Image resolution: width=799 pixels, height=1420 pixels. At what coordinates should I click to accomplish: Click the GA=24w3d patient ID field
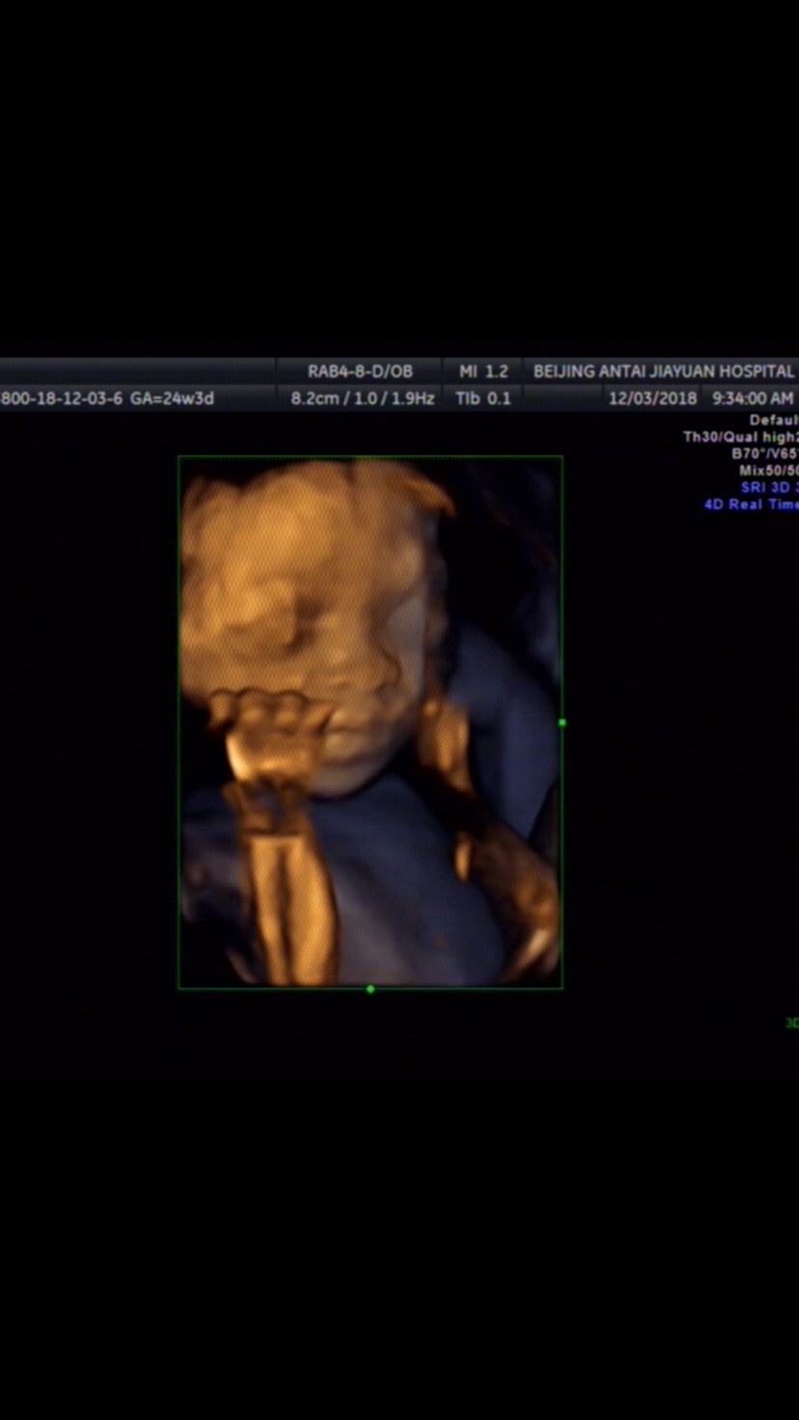point(107,398)
